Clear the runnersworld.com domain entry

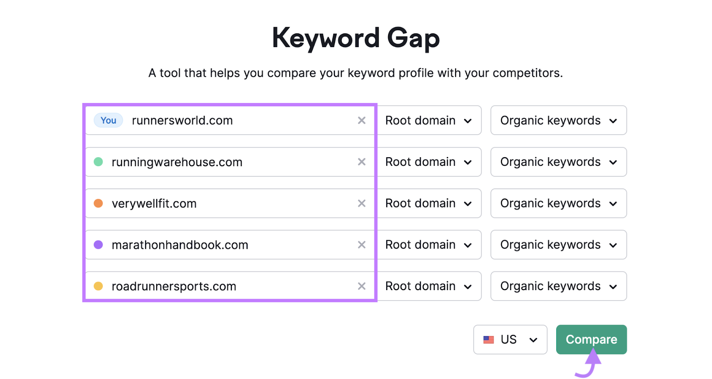tap(361, 120)
